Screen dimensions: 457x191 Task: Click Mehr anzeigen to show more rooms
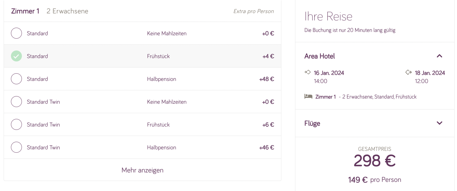point(143,170)
